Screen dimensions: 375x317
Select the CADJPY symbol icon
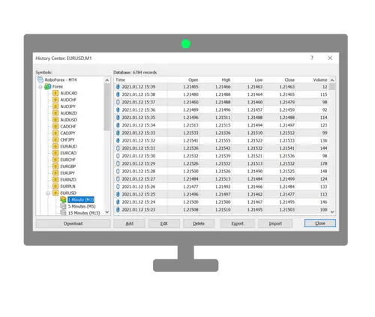tap(55, 133)
